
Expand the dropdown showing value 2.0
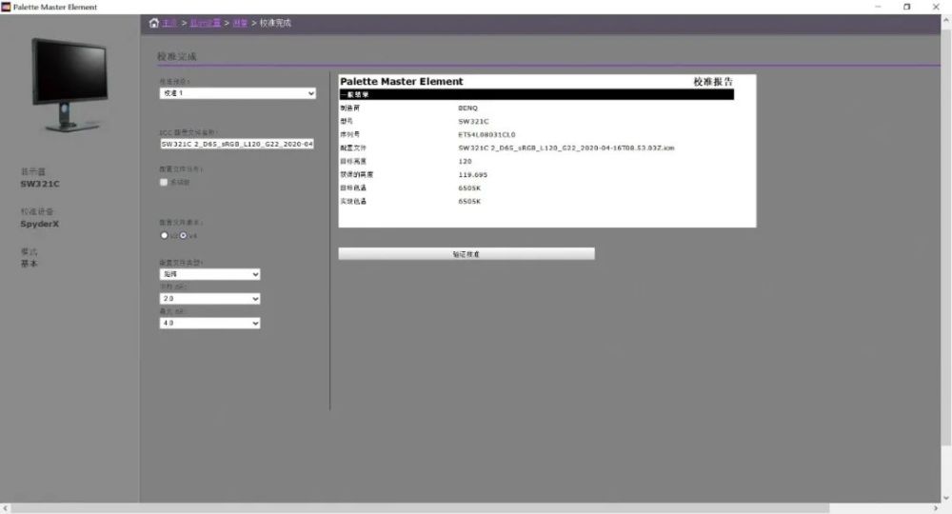point(210,299)
